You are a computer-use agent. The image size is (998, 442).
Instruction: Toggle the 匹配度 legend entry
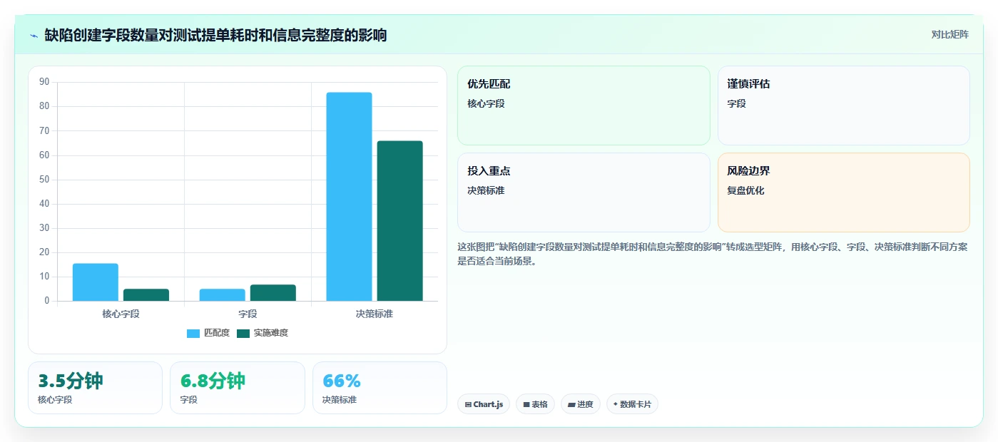pyautogui.click(x=208, y=333)
